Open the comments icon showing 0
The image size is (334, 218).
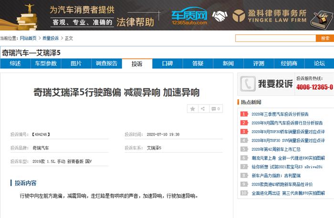click(x=216, y=109)
